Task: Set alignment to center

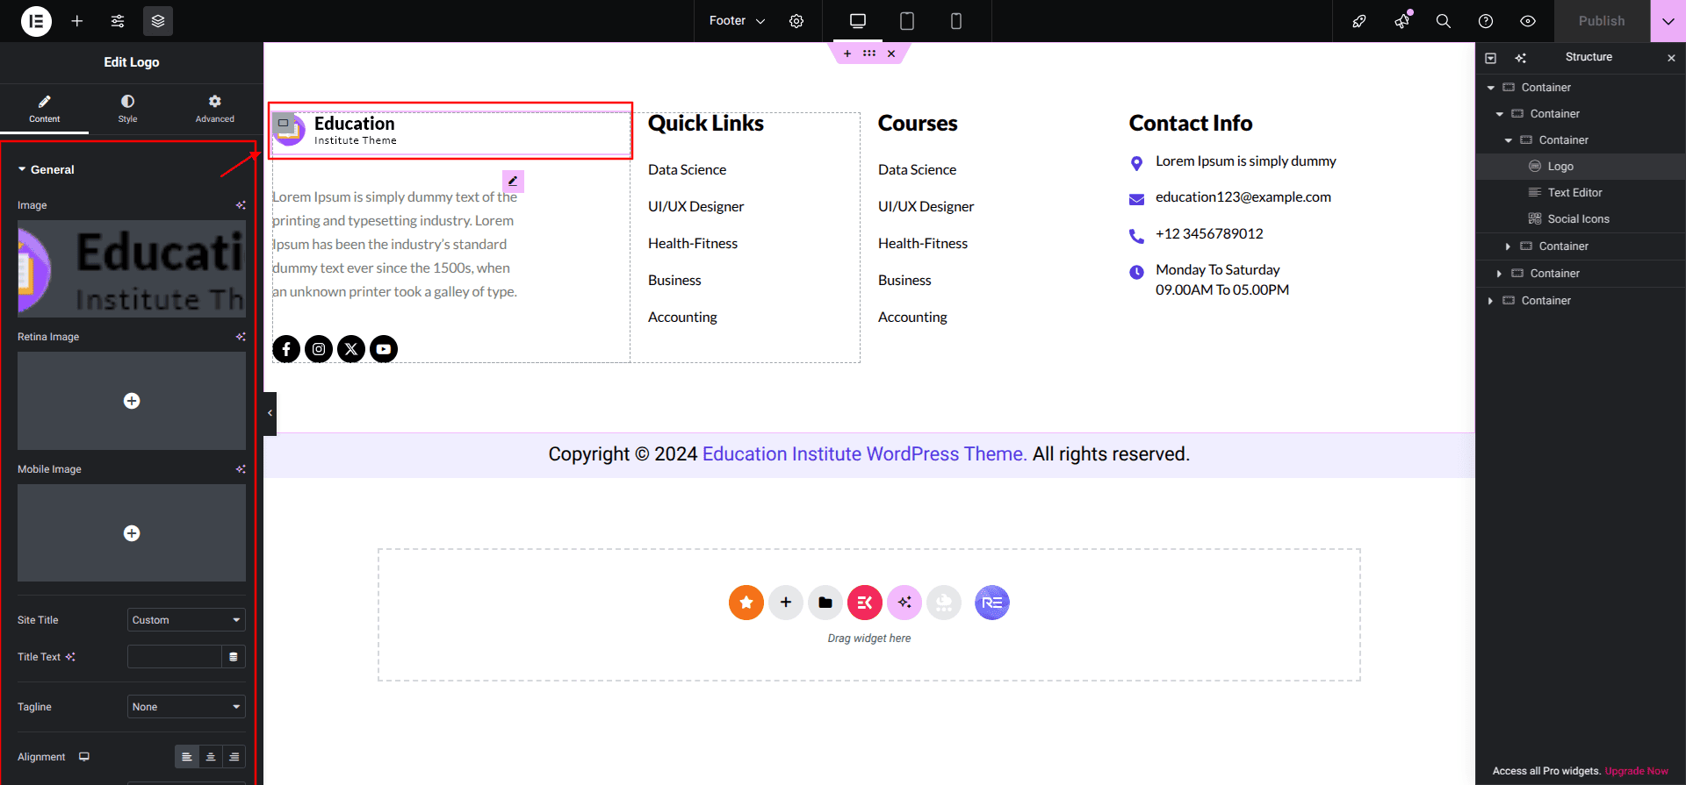Action: point(211,757)
